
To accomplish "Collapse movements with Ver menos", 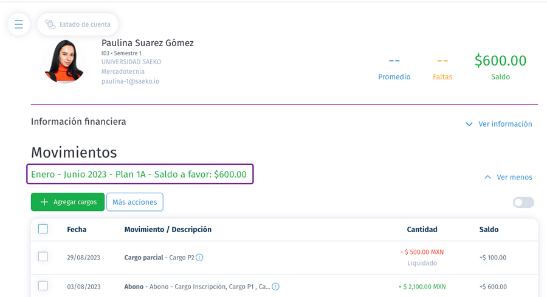I will 514,178.
